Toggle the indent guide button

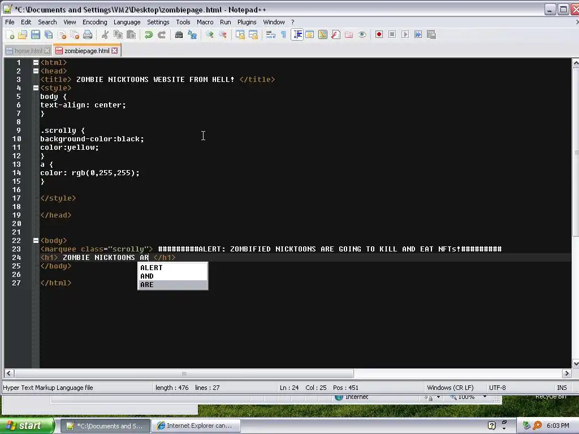pos(297,34)
